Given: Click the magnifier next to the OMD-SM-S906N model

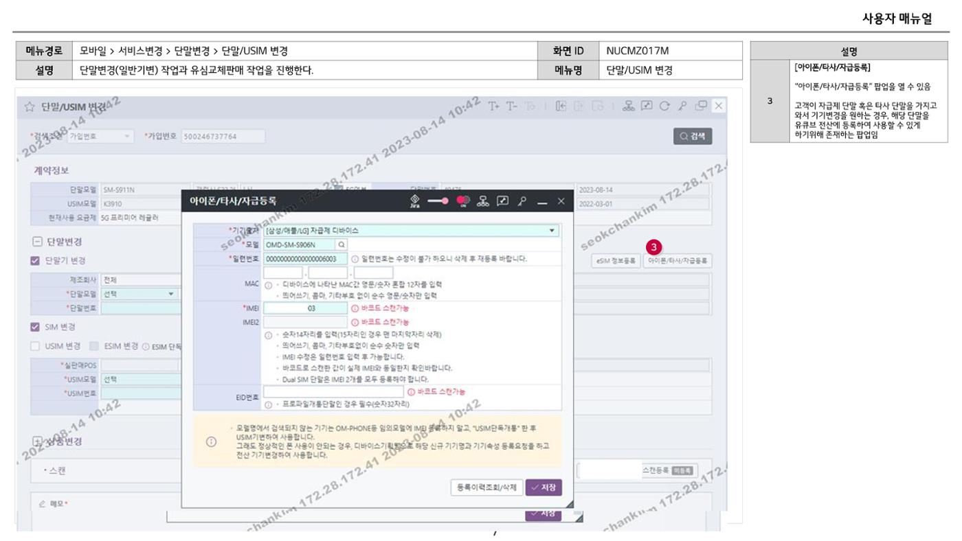Looking at the screenshot, I should click(341, 244).
